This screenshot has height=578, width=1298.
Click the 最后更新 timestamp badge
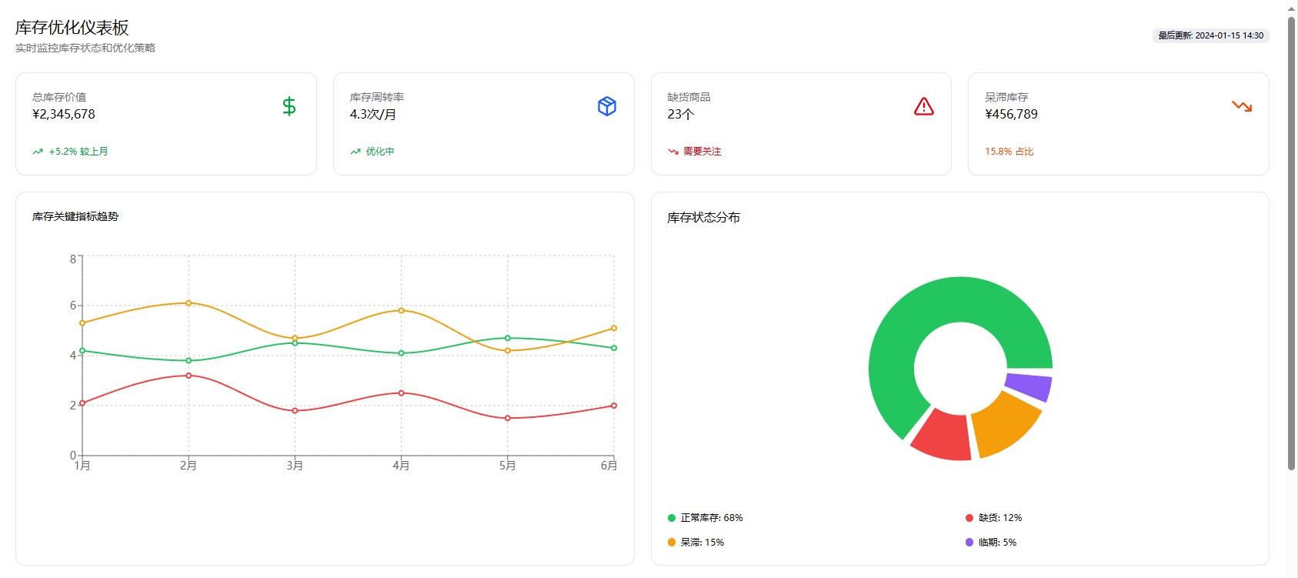[1210, 35]
